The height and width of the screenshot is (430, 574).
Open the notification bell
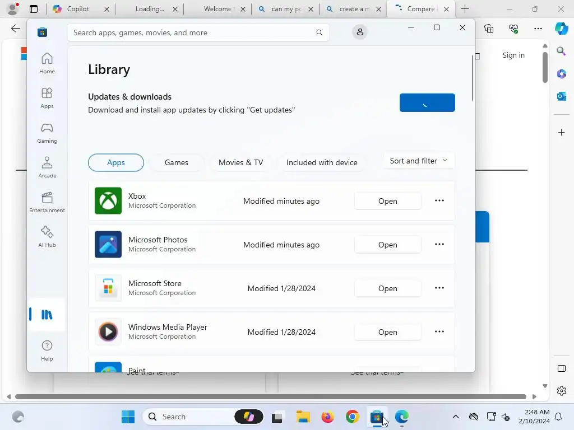tap(559, 417)
